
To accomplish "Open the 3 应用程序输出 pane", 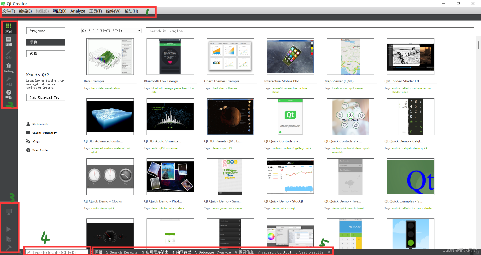I will click(155, 252).
